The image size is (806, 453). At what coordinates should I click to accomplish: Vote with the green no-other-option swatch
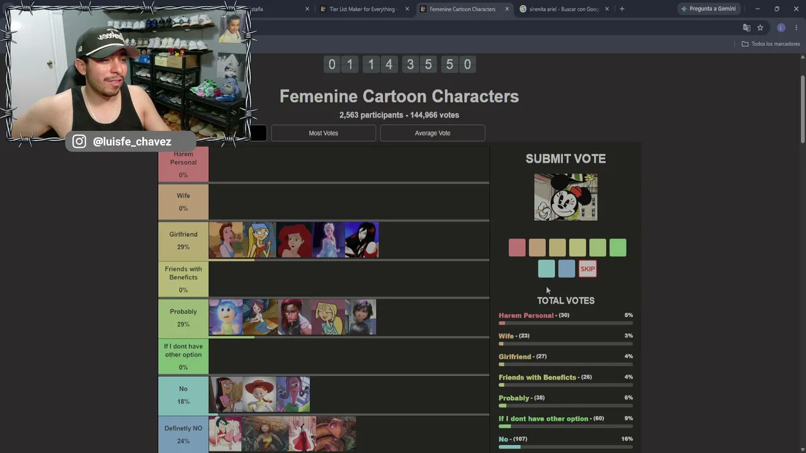point(618,248)
